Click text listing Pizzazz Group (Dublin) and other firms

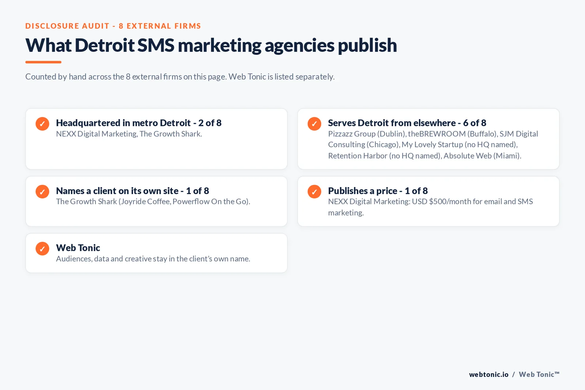pyautogui.click(x=433, y=145)
